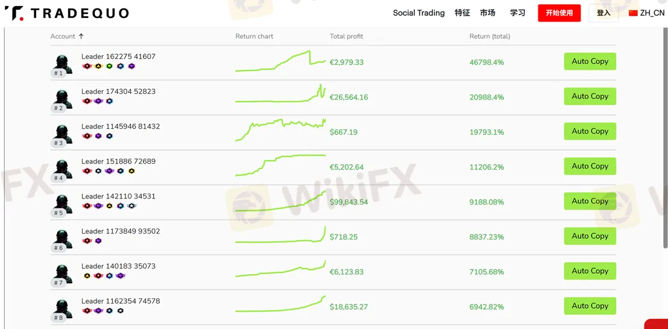The image size is (668, 329).
Task: Click avatar of leader ranked #1
Action: coord(61,63)
